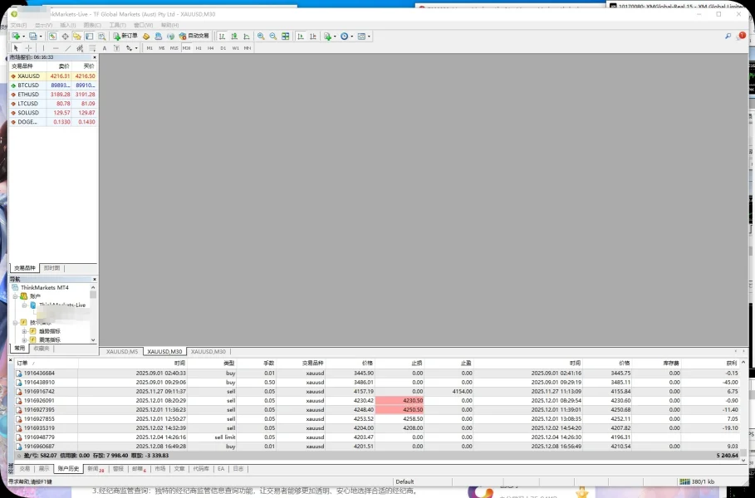Switch to the 即时图 tick chart tab
Image resolution: width=755 pixels, height=498 pixels.
pyautogui.click(x=51, y=268)
